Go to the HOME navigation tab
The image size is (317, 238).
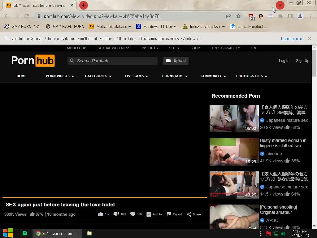coord(22,76)
